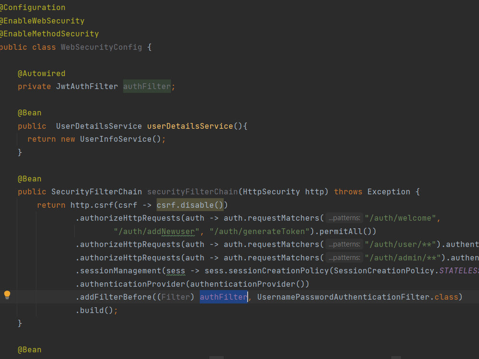The image size is (479, 359).
Task: Click the "/auth/admin/**" string literal
Action: click(403, 258)
